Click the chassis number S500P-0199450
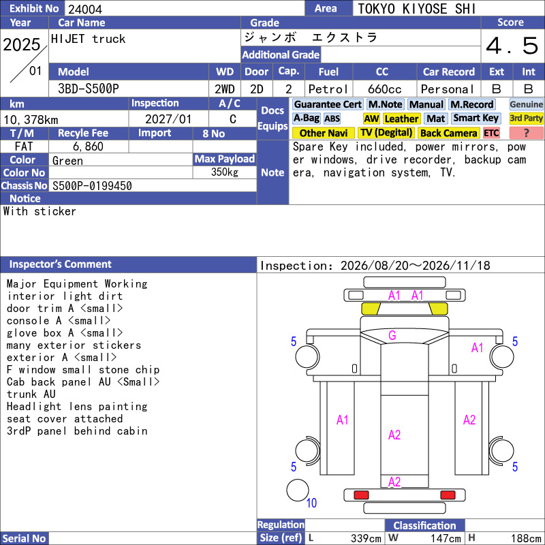 click(x=92, y=186)
